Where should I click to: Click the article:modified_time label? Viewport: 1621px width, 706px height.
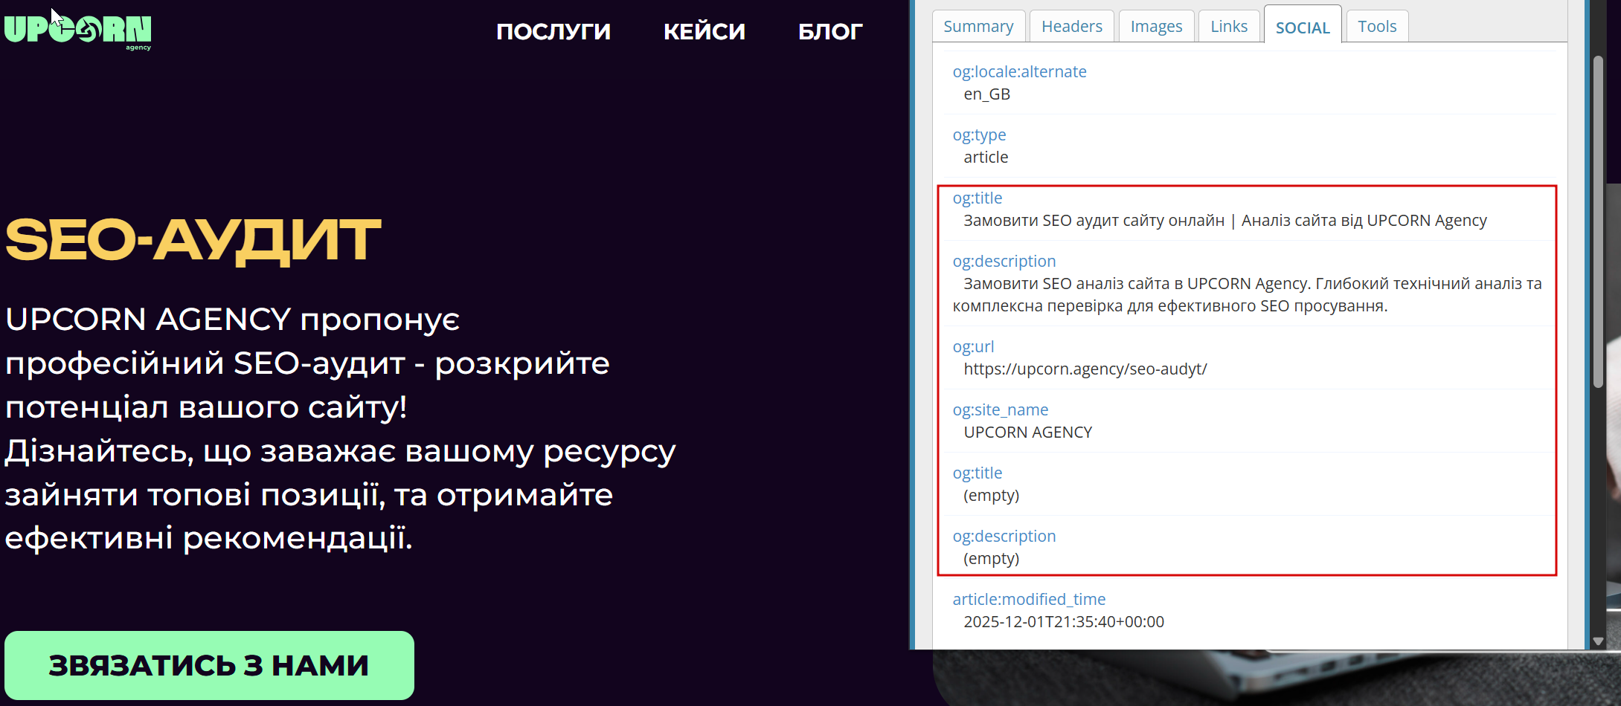(1029, 600)
